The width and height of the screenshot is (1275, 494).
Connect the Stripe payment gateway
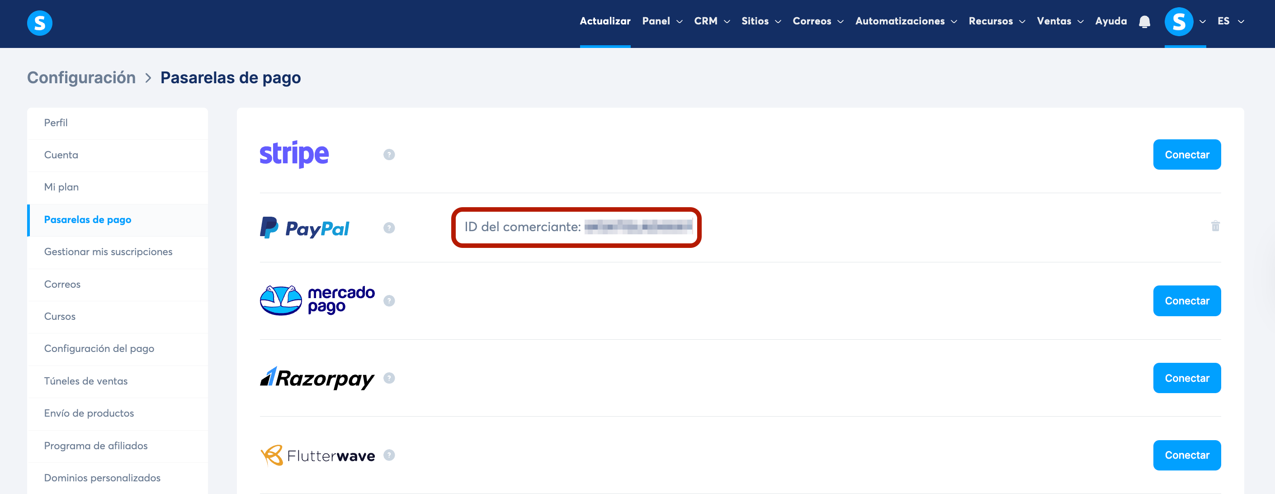click(x=1186, y=154)
